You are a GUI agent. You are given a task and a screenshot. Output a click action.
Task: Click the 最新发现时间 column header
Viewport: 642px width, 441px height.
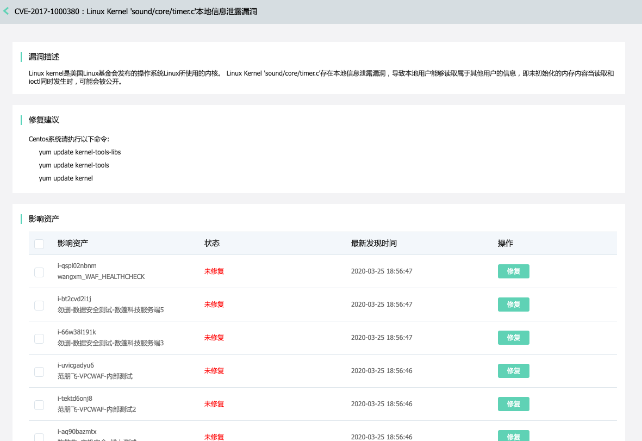point(373,243)
